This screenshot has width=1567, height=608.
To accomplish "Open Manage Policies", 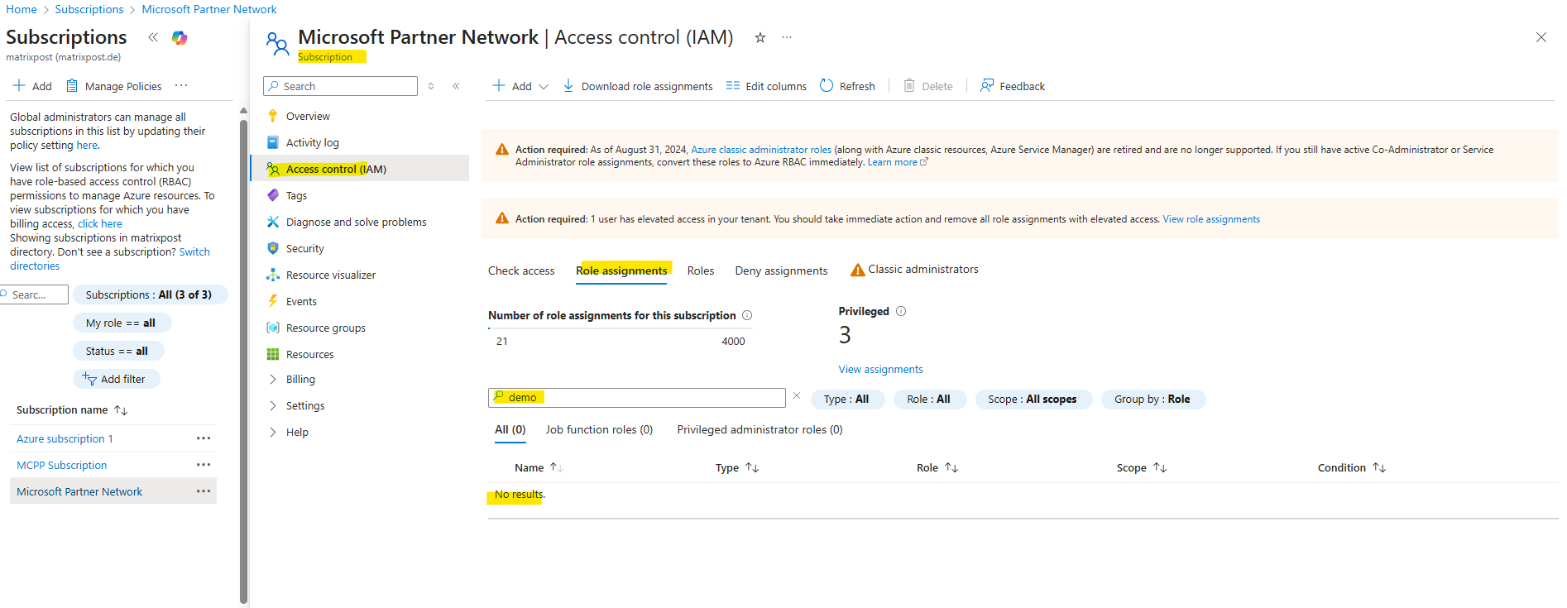I will [x=114, y=86].
